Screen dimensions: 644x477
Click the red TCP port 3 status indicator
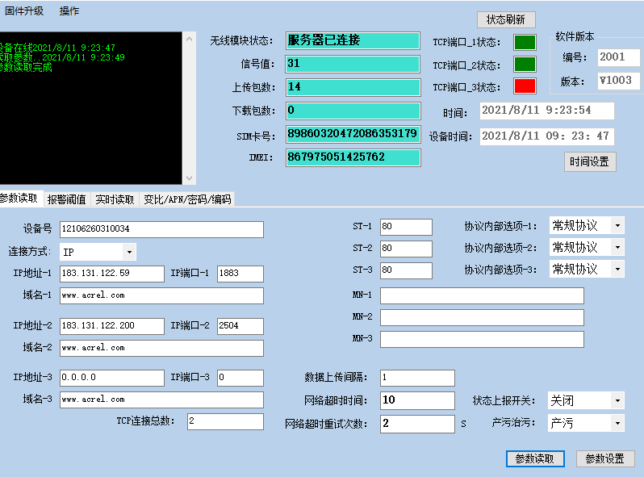point(525,86)
